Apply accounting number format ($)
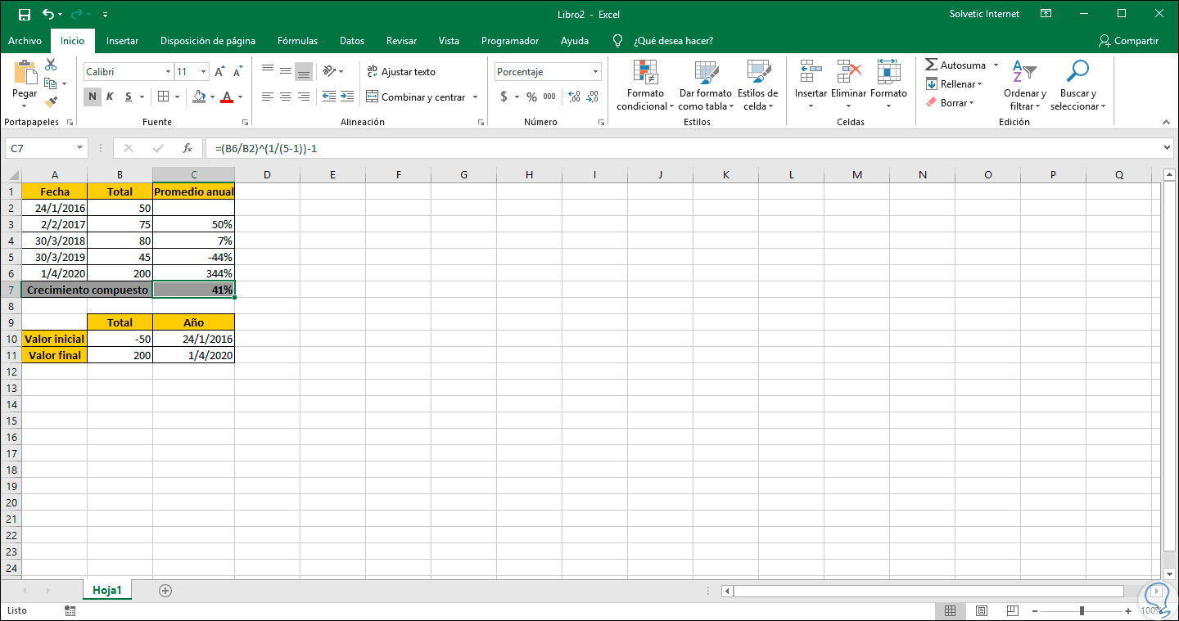Viewport: 1179px width, 621px height. click(x=504, y=97)
